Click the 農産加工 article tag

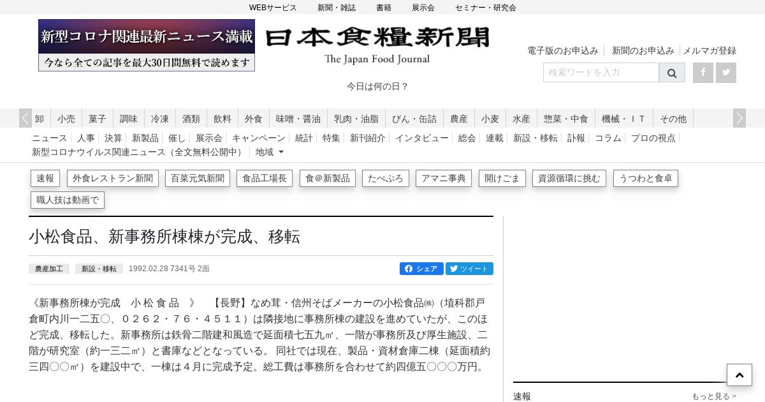49,269
